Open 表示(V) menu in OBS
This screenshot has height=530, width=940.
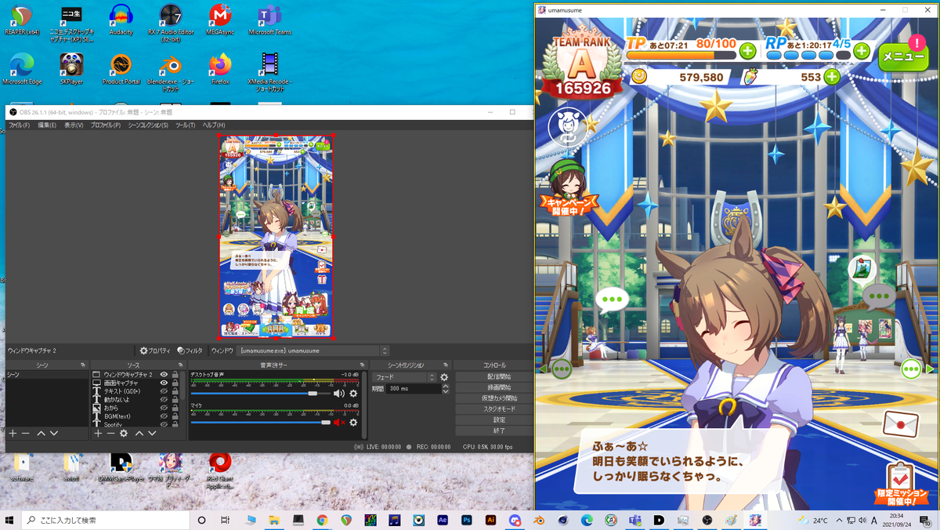[x=74, y=125]
